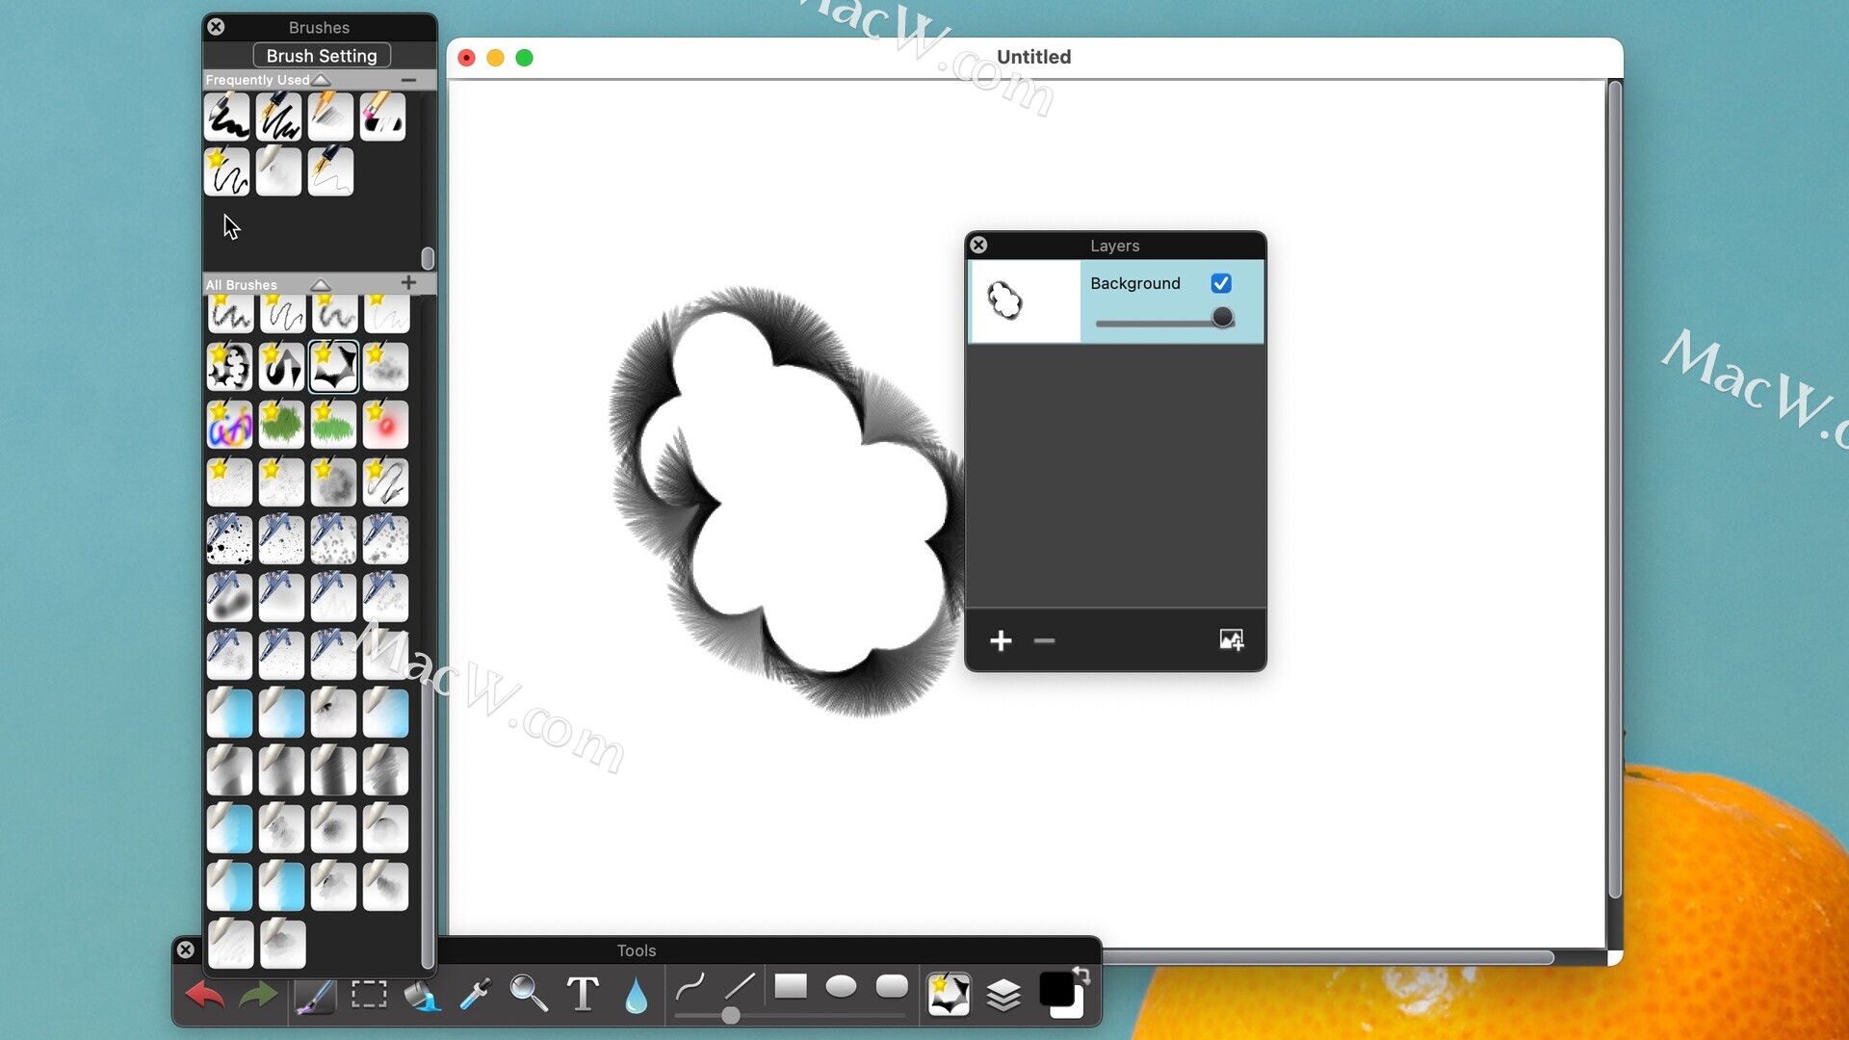Image resolution: width=1849 pixels, height=1040 pixels.
Task: Pick the eyedropper color sampler tool
Action: [x=475, y=995]
